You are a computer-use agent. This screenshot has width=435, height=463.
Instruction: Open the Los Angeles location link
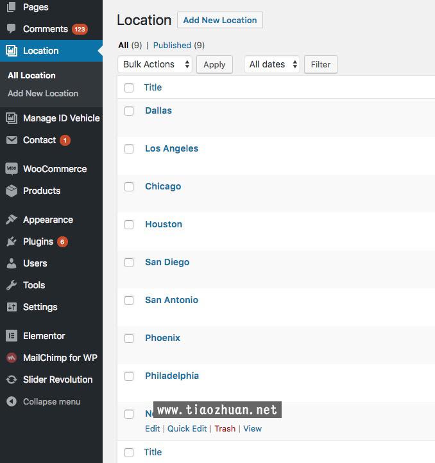point(171,148)
